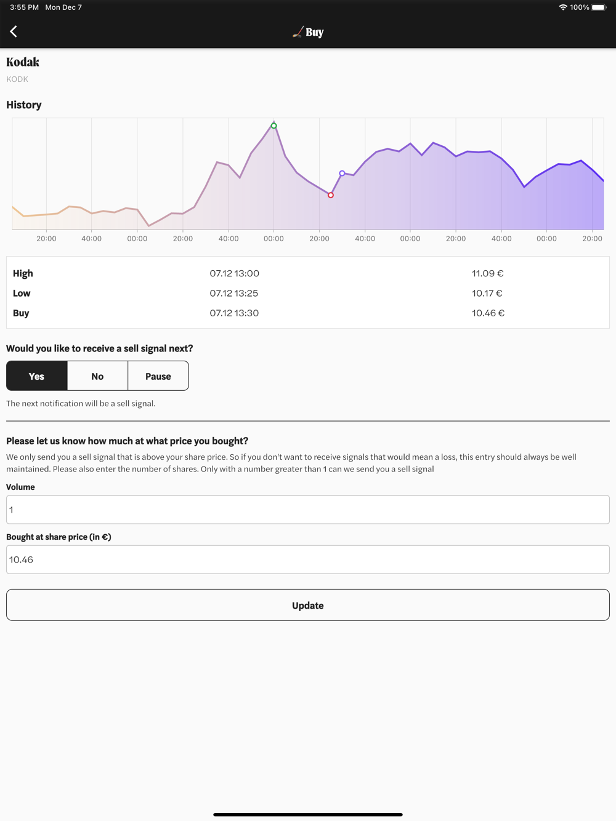Tap the Buy price 10.46 €
Viewport: 616px width, 821px height.
(488, 313)
